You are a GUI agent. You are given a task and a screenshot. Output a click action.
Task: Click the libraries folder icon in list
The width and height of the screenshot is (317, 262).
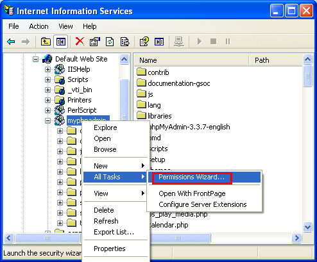(x=141, y=115)
